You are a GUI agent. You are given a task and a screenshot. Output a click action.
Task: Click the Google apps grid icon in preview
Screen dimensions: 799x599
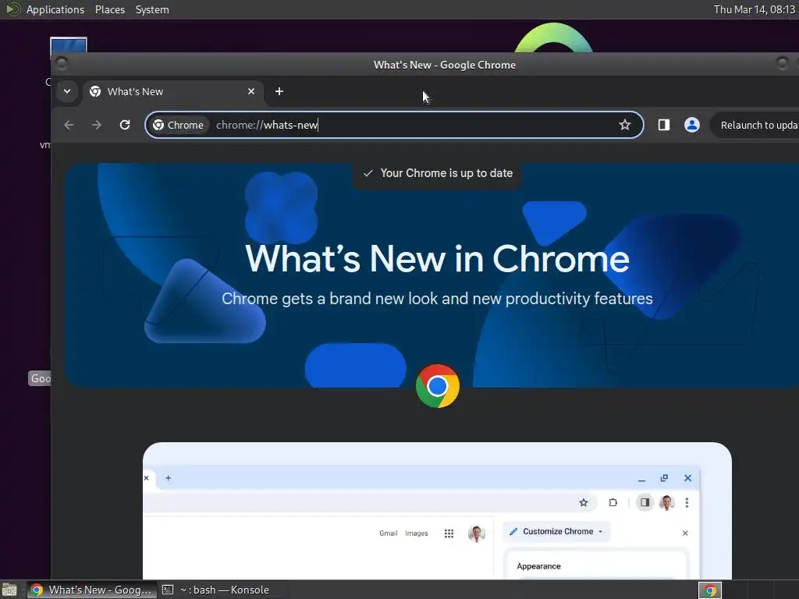pyautogui.click(x=449, y=533)
